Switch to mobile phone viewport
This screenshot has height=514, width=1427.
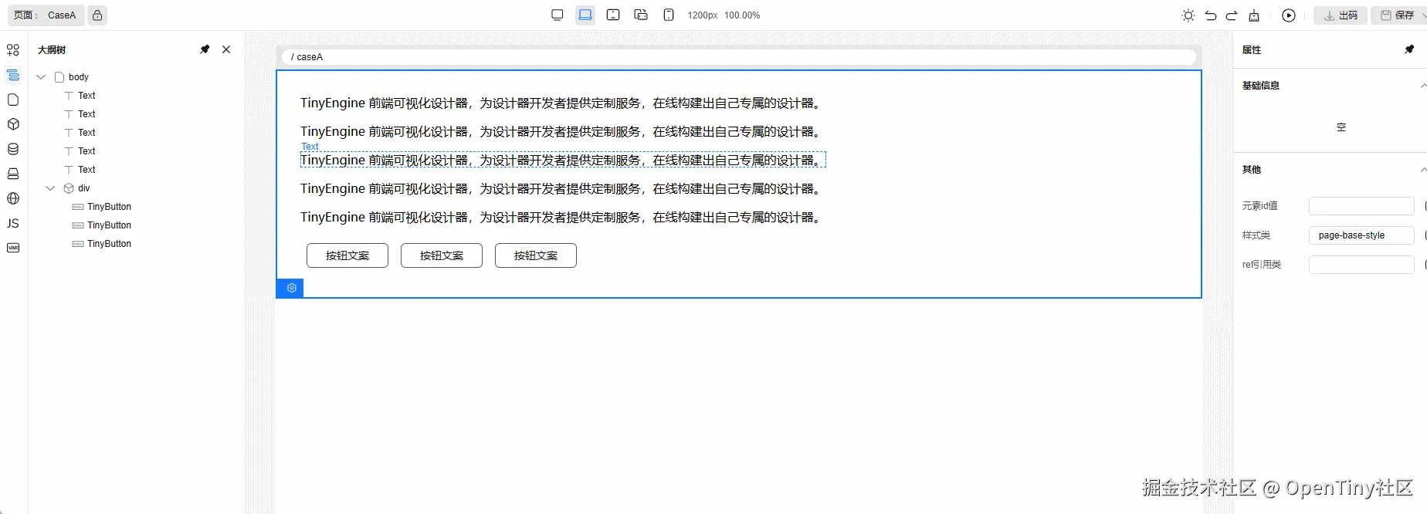click(669, 15)
